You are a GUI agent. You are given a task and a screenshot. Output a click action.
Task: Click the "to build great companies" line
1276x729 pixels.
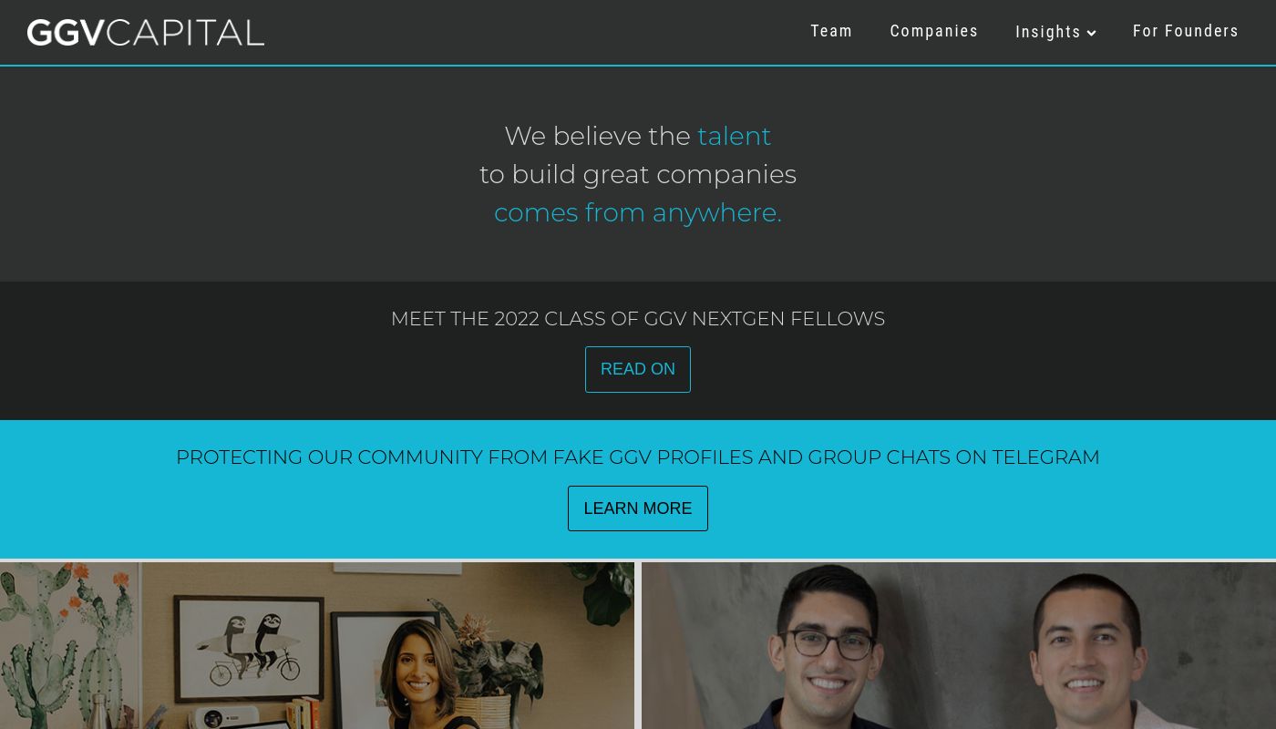tap(638, 174)
